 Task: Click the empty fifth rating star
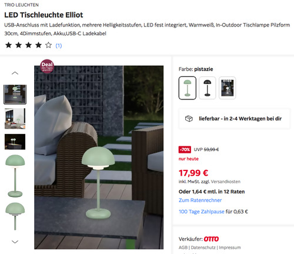coord(48,45)
